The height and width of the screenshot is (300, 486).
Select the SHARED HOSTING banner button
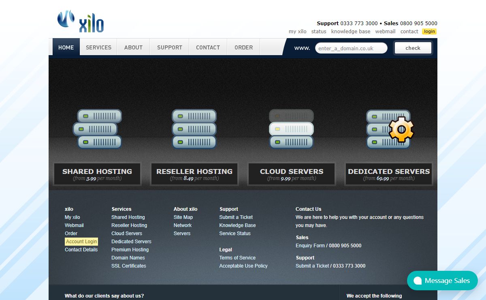click(x=97, y=174)
